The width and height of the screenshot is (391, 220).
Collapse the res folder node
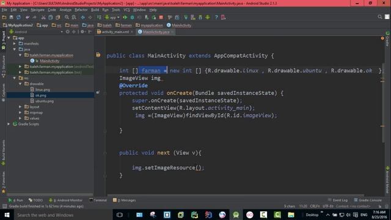[15, 78]
